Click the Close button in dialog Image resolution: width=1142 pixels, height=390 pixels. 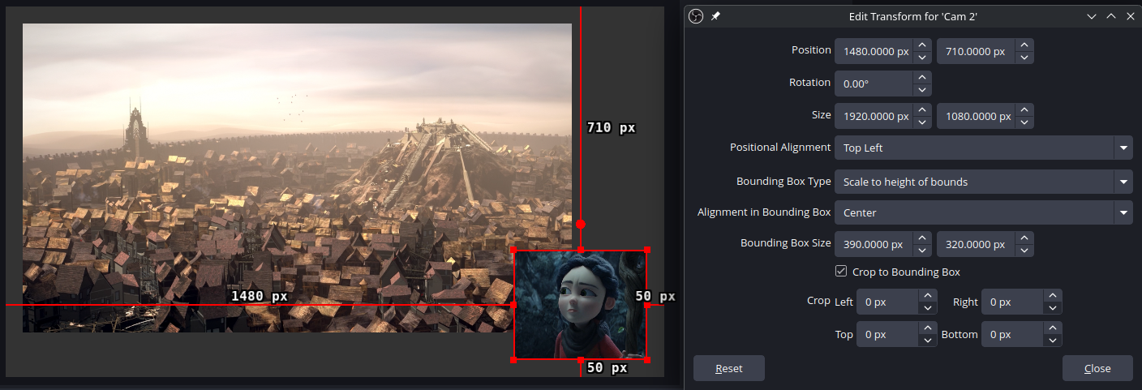(x=1097, y=368)
